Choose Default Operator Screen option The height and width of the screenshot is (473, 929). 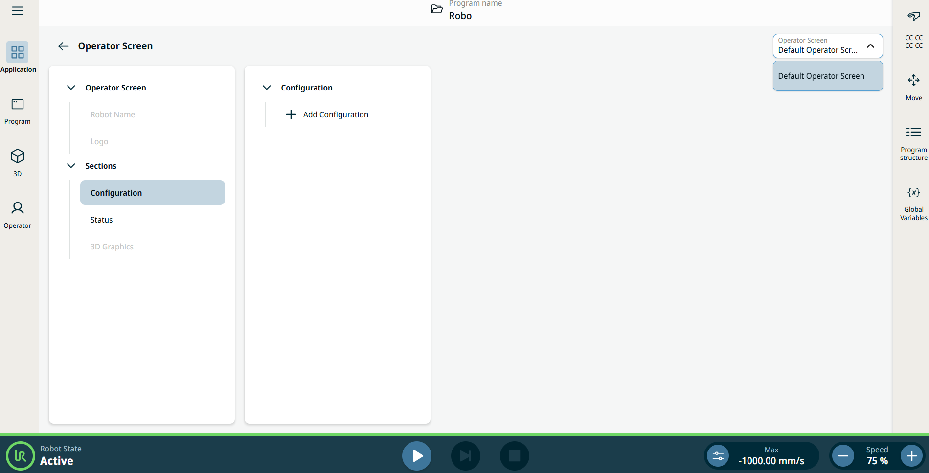pos(827,76)
